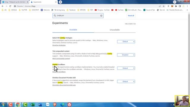Screen dimensions: 190x107
Task: Open the Sound of Text bookmark
Action: point(149,10)
